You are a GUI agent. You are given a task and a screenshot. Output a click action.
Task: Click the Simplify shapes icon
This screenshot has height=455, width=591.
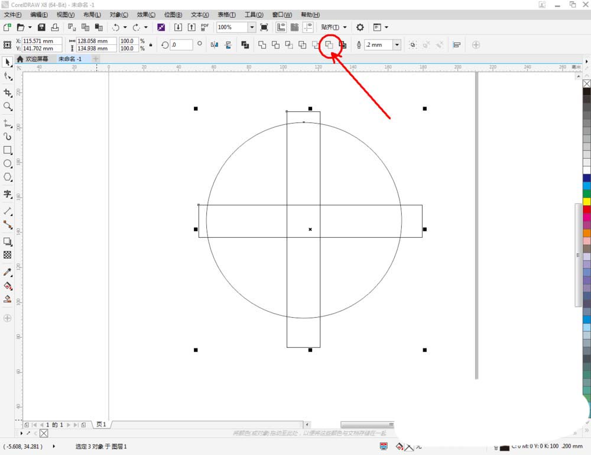point(302,45)
